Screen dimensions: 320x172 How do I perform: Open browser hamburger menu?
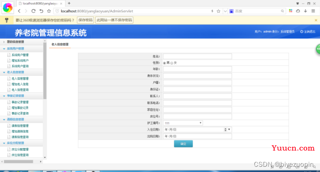(x=313, y=11)
